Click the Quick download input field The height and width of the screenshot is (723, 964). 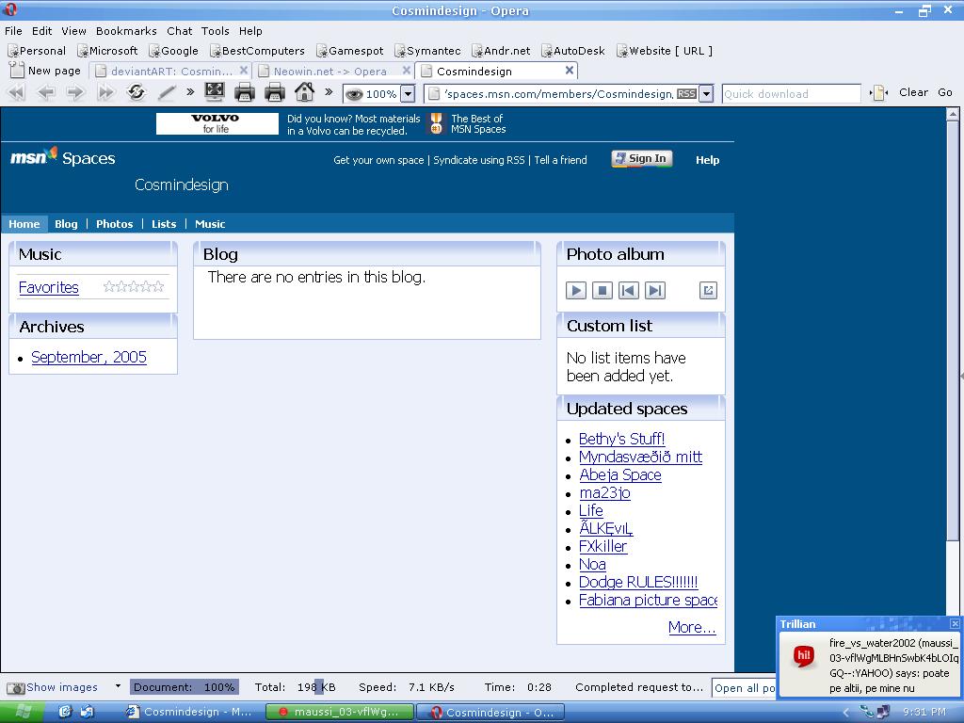791,94
